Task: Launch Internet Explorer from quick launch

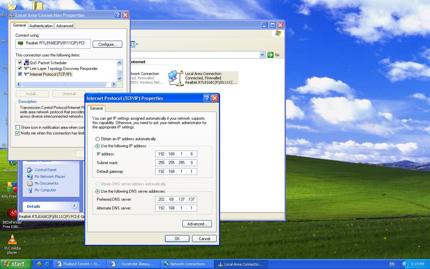Action: click(47, 264)
